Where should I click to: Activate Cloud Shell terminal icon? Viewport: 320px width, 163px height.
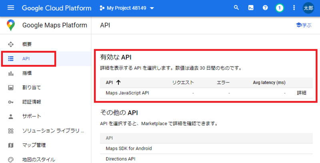point(250,8)
